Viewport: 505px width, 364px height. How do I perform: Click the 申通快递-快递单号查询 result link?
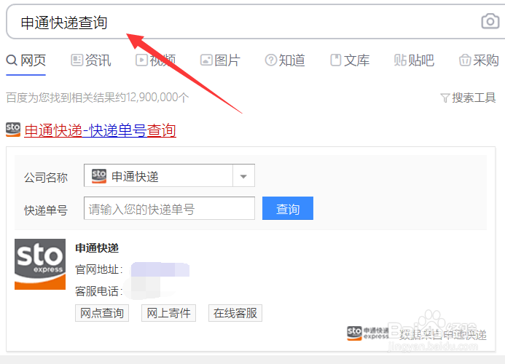[x=100, y=130]
